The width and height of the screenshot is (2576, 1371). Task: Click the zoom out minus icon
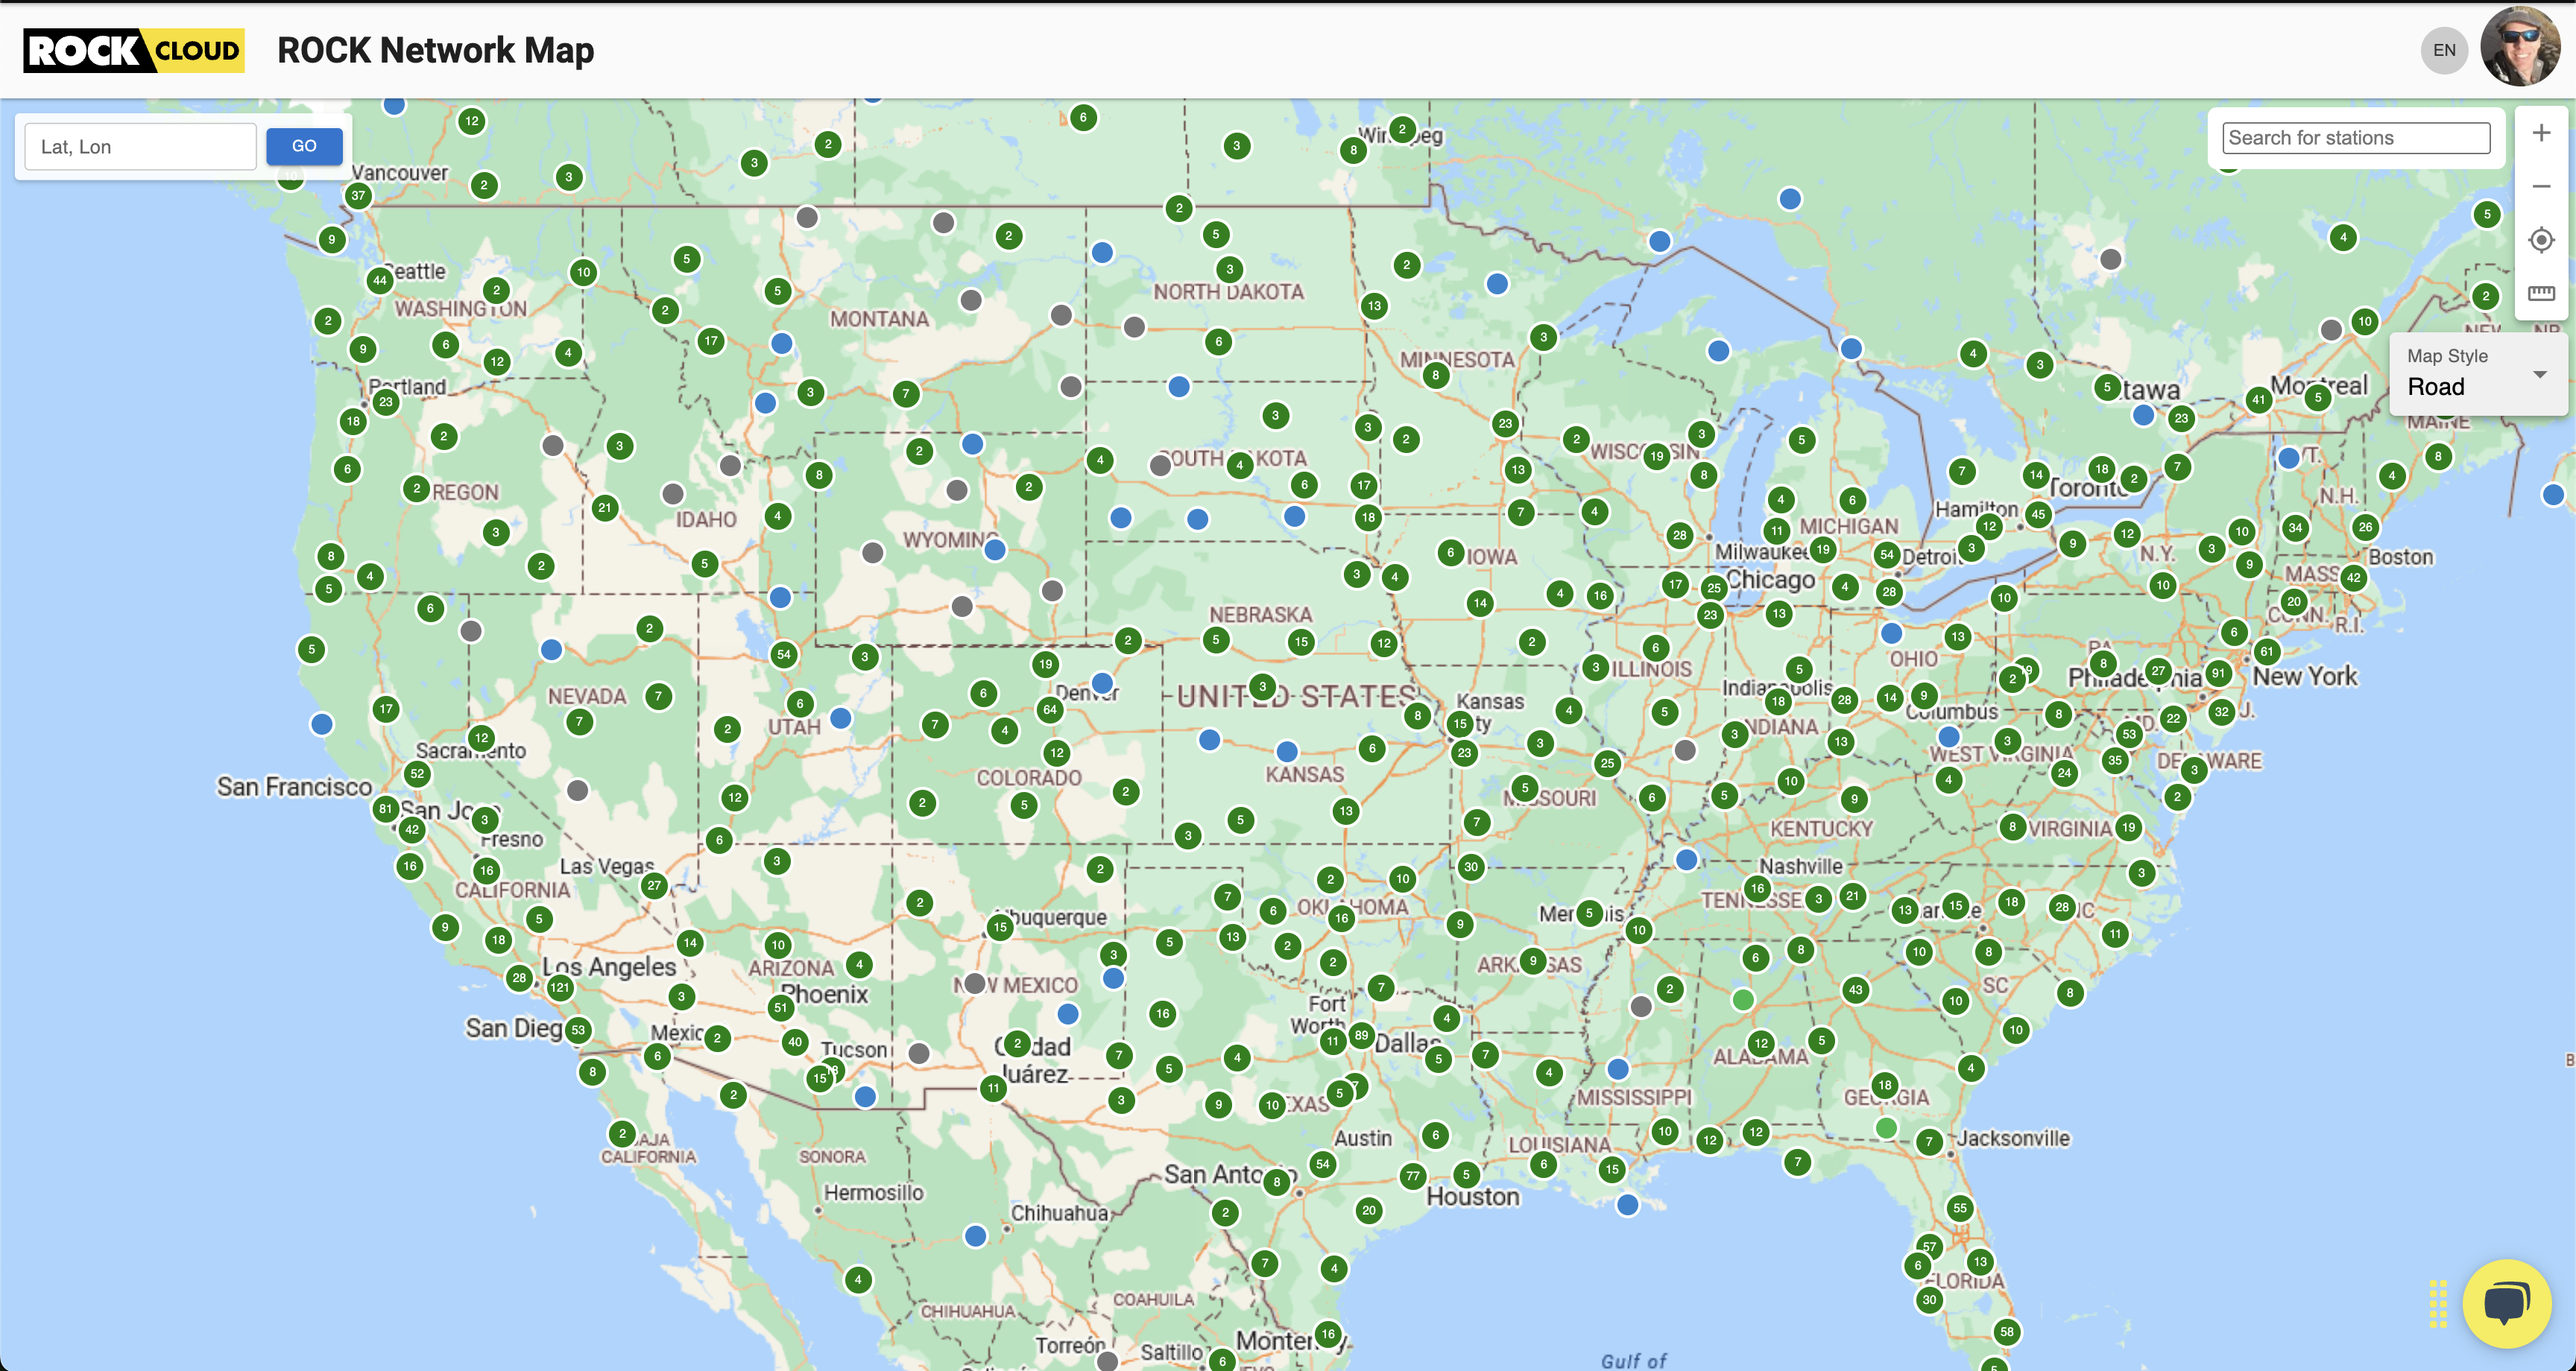[x=2541, y=187]
